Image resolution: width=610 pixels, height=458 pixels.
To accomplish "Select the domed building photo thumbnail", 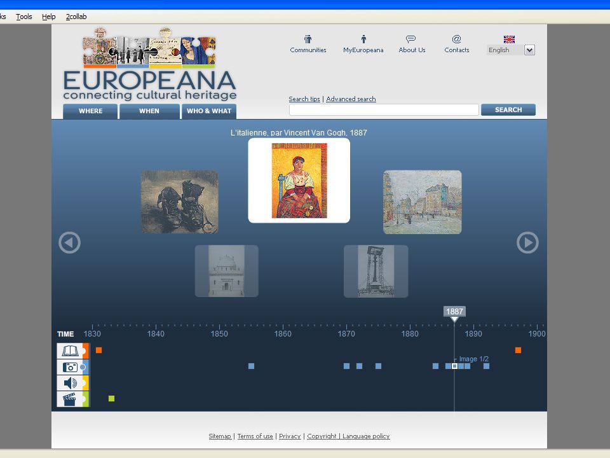I will coord(226,271).
